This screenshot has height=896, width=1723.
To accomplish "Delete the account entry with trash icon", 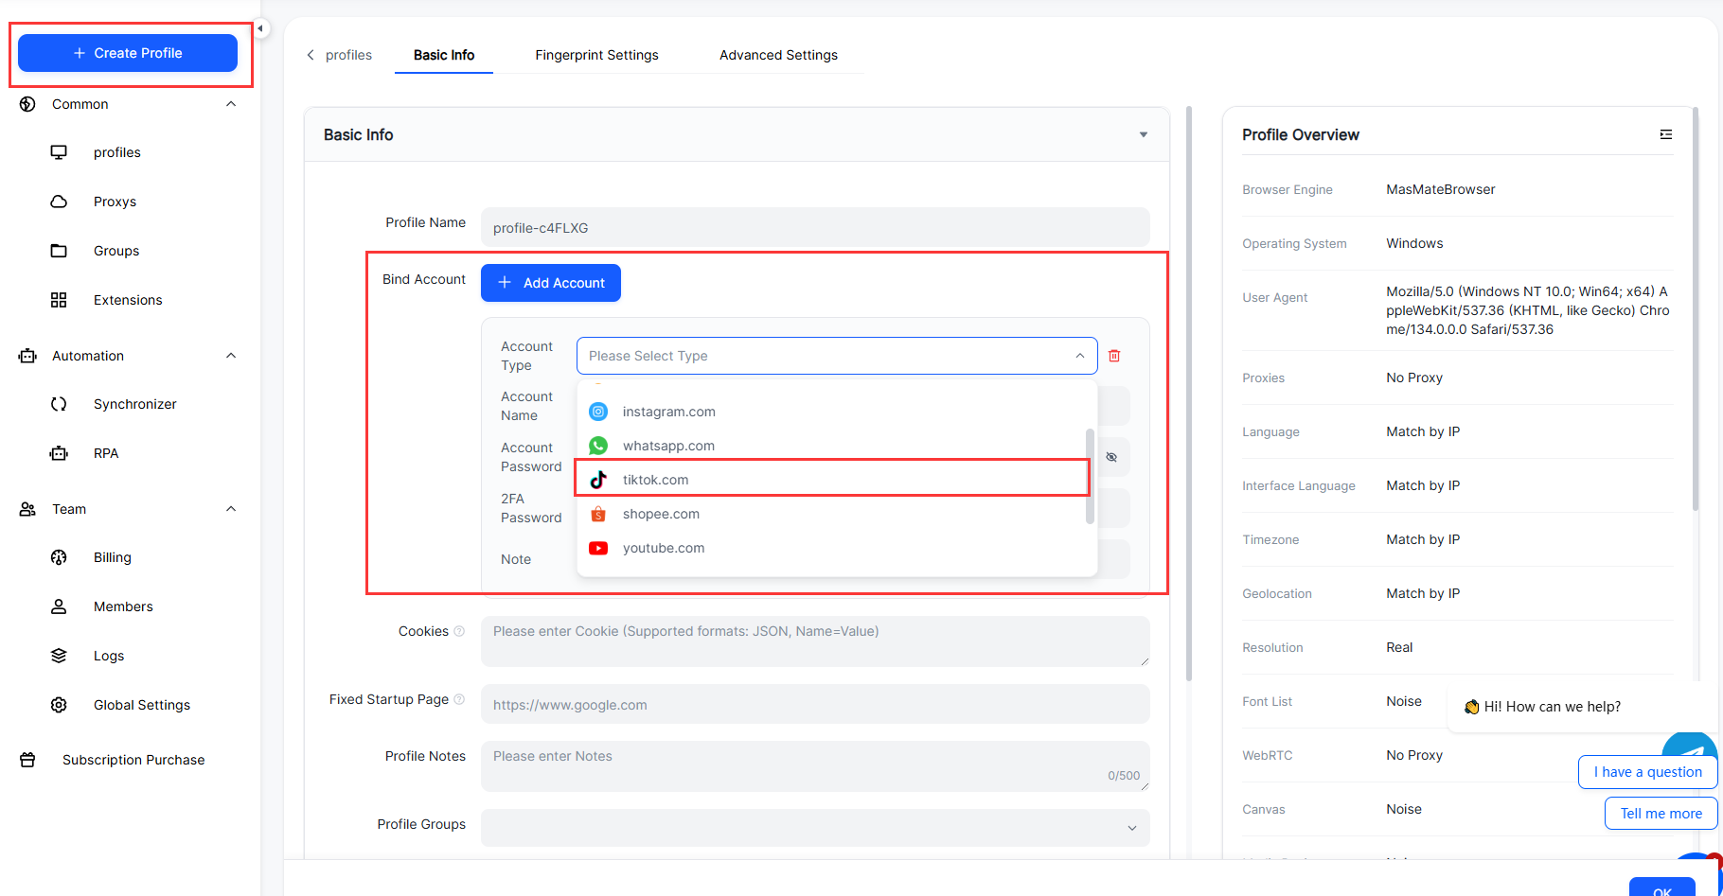I will [x=1114, y=356].
